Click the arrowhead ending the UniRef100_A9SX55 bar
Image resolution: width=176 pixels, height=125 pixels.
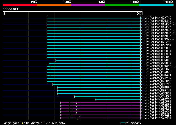point(141,100)
